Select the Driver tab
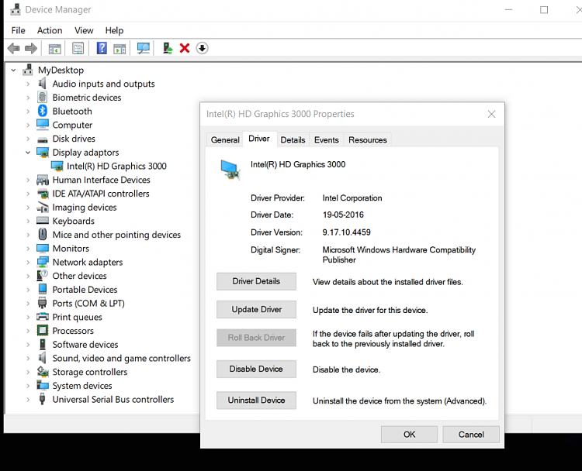 pos(259,139)
